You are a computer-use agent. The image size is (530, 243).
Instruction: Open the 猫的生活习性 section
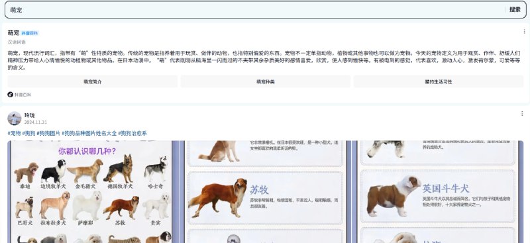(x=439, y=82)
